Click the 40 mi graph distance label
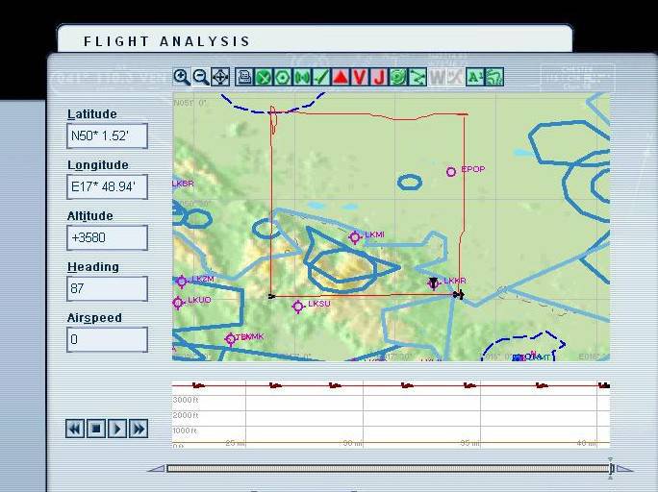658x492 pixels. click(587, 443)
